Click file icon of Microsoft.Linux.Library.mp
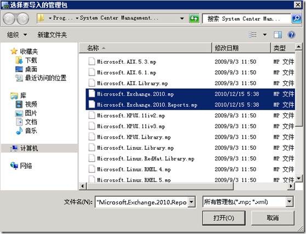The height and width of the screenshot is (234, 306). [x=92, y=147]
